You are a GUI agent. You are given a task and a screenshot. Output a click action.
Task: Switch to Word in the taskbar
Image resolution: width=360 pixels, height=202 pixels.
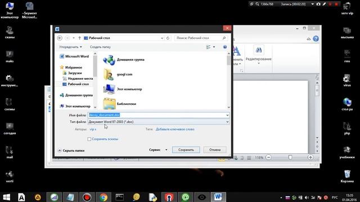coord(218,197)
